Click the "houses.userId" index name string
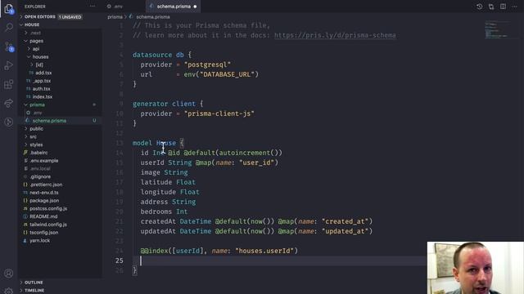The image size is (524, 294). [x=264, y=251]
